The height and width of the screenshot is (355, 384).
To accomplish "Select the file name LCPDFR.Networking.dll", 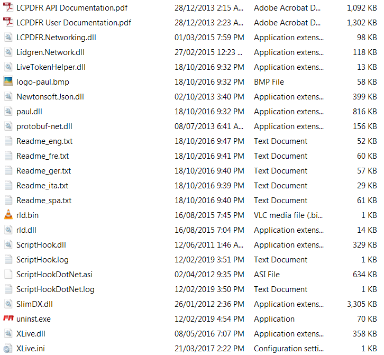I will [x=56, y=38].
